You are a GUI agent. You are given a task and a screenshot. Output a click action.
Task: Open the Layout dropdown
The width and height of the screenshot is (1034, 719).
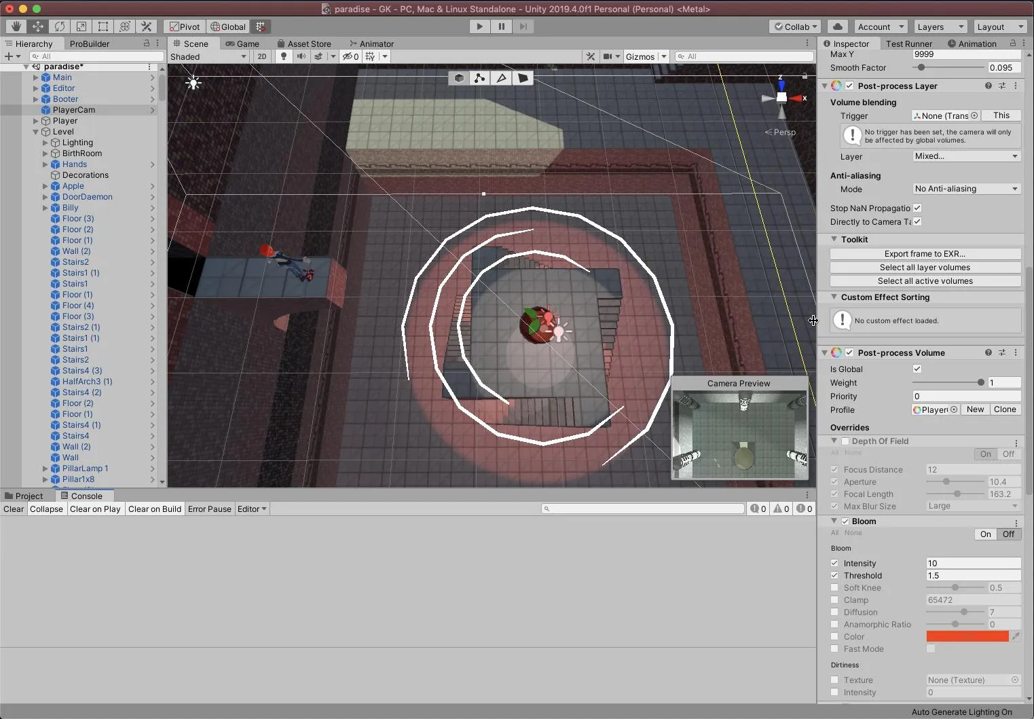coord(999,26)
